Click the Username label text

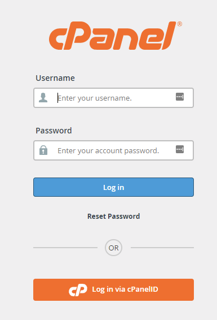point(55,78)
